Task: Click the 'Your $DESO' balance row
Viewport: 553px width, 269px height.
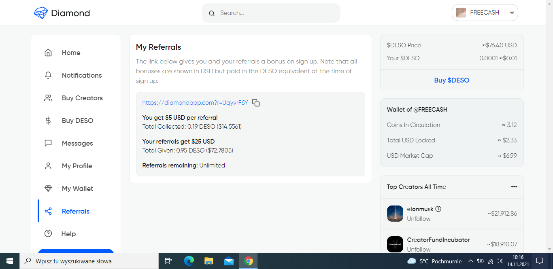Action: point(452,58)
